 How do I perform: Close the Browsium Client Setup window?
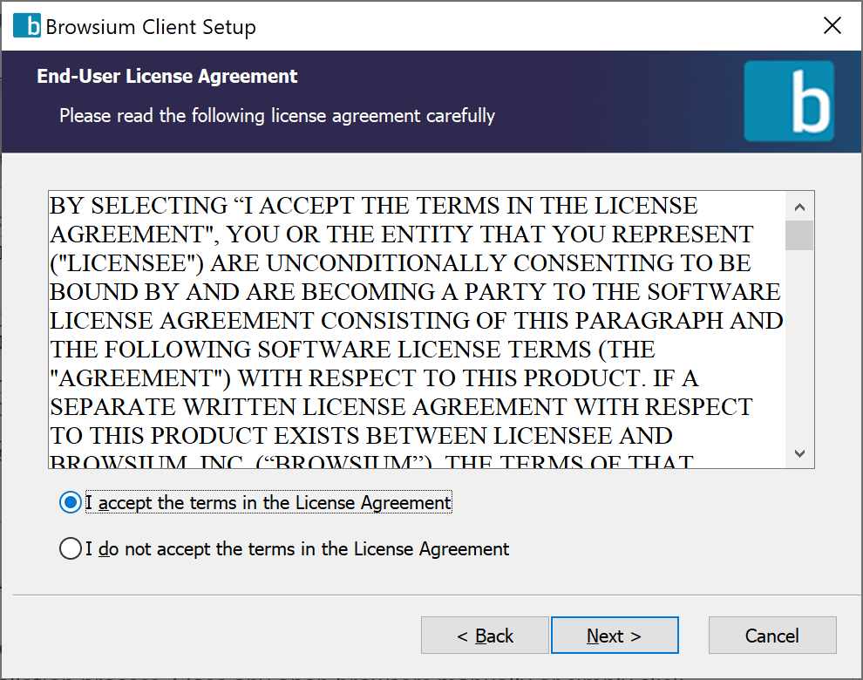pos(832,26)
